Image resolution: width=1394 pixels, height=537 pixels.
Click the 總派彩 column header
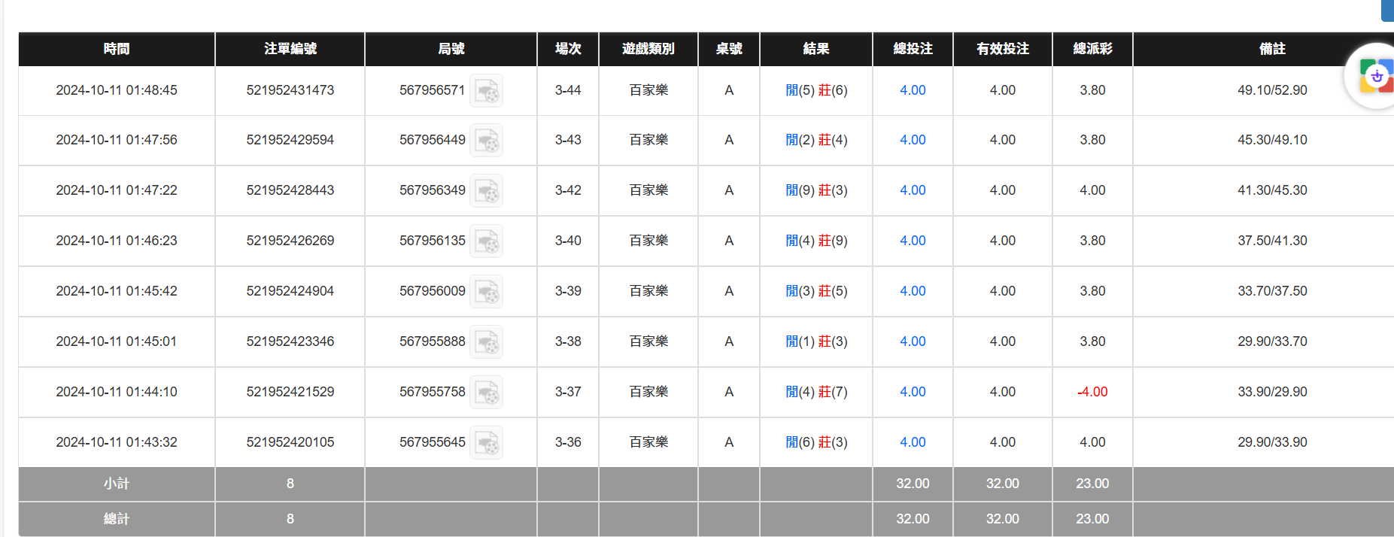pos(1092,49)
